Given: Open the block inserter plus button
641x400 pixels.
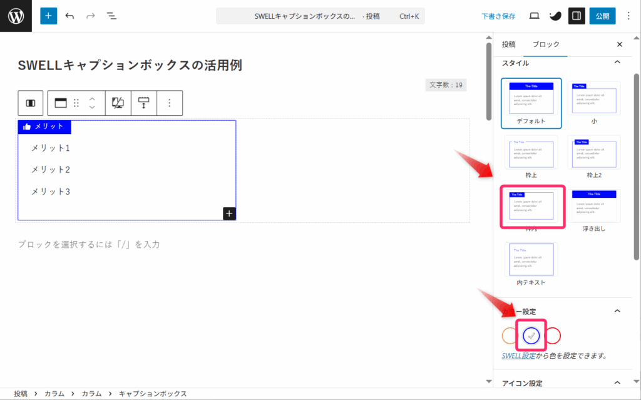Looking at the screenshot, I should (x=48, y=16).
